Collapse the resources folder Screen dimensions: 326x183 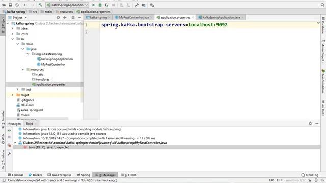click(22, 69)
